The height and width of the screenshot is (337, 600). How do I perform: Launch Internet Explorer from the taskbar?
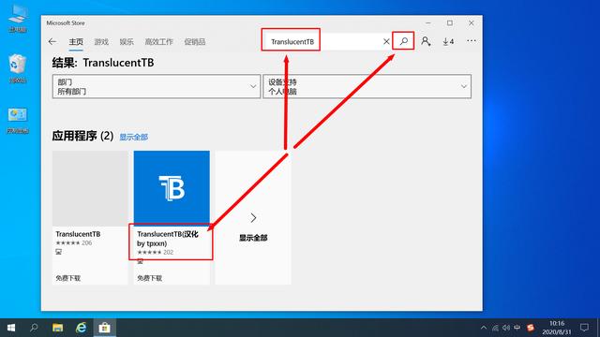(x=82, y=328)
